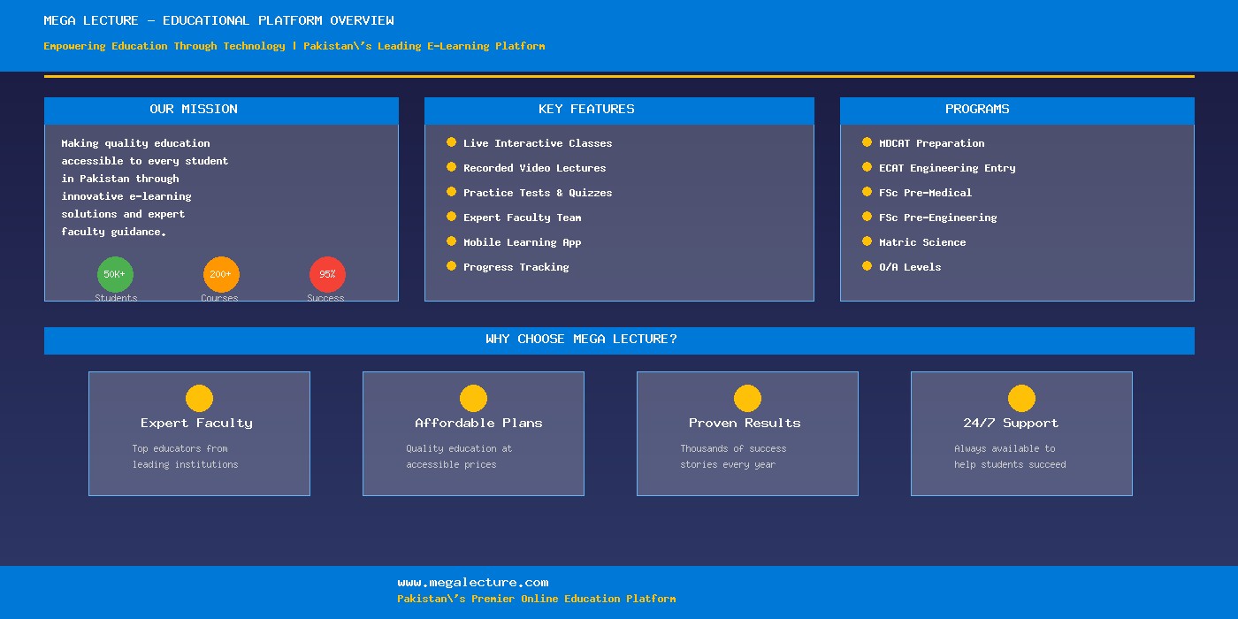Click the MDCAT Preparation program

click(x=931, y=143)
